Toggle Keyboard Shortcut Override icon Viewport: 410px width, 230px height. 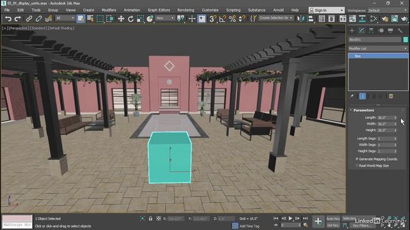(202, 19)
